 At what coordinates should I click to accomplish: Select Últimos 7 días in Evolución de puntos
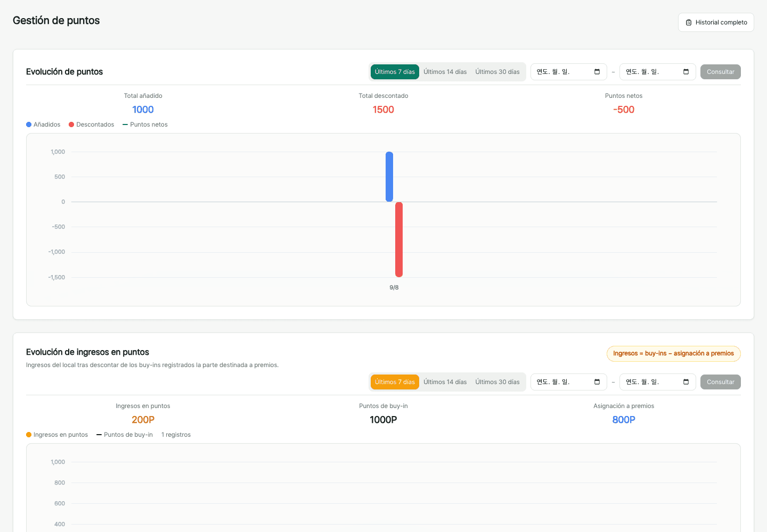click(x=395, y=72)
